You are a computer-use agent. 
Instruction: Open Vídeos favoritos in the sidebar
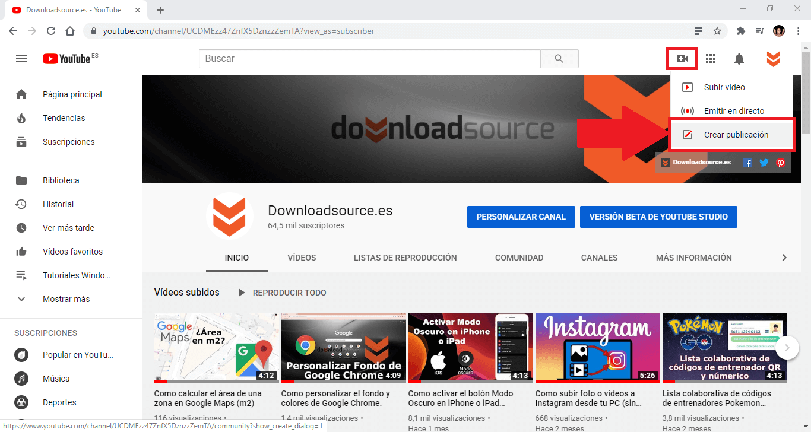(71, 252)
